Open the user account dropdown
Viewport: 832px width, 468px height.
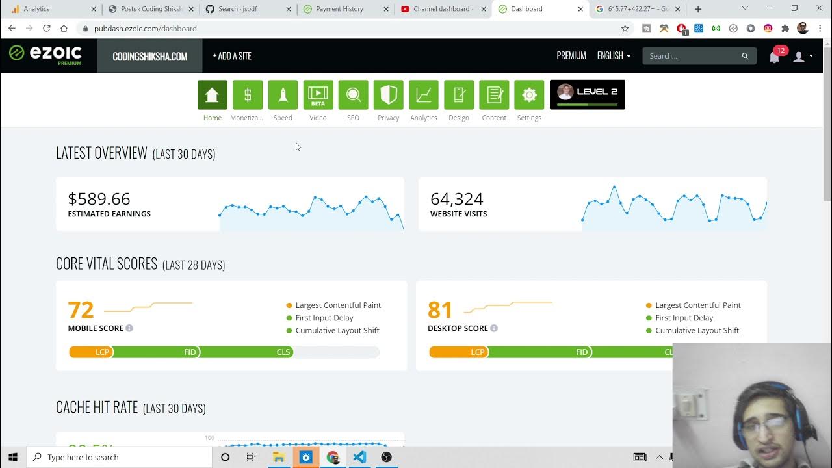pos(803,57)
